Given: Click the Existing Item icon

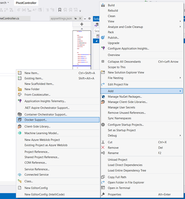Looking at the screenshot, I should (20, 78).
